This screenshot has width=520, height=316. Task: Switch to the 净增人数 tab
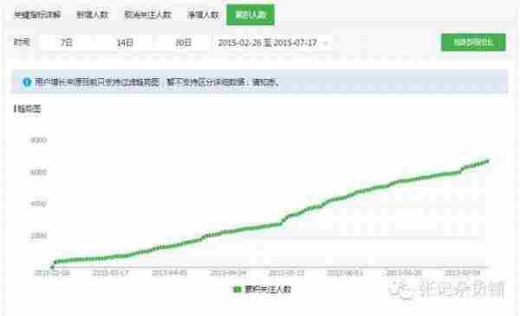click(203, 15)
